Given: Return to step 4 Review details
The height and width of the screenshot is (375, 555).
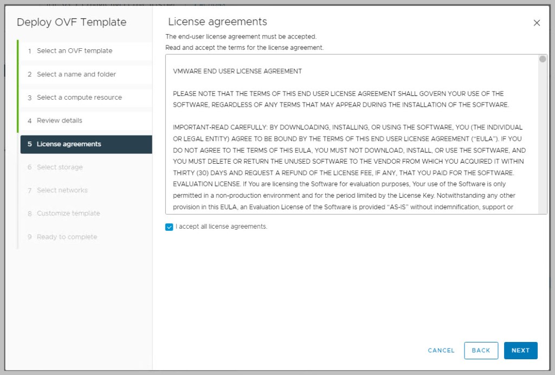Looking at the screenshot, I should pos(60,121).
